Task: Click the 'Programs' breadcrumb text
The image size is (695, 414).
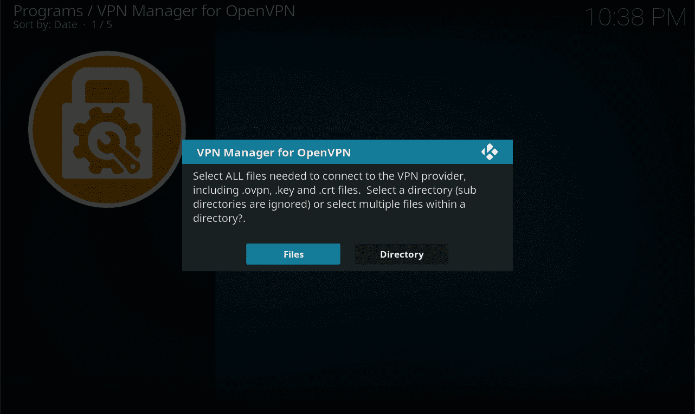Action: pos(48,11)
